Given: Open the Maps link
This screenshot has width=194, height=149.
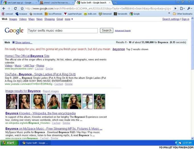Looking at the screenshot, I should click(31, 19).
